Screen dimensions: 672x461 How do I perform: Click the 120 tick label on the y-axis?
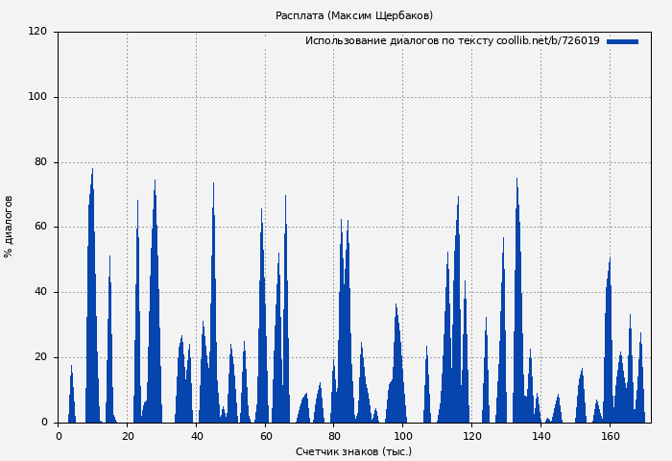click(x=37, y=32)
